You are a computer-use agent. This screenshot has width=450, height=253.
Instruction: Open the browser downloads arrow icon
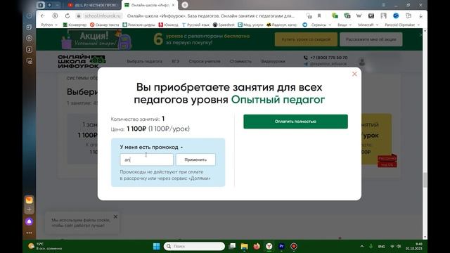point(420,16)
